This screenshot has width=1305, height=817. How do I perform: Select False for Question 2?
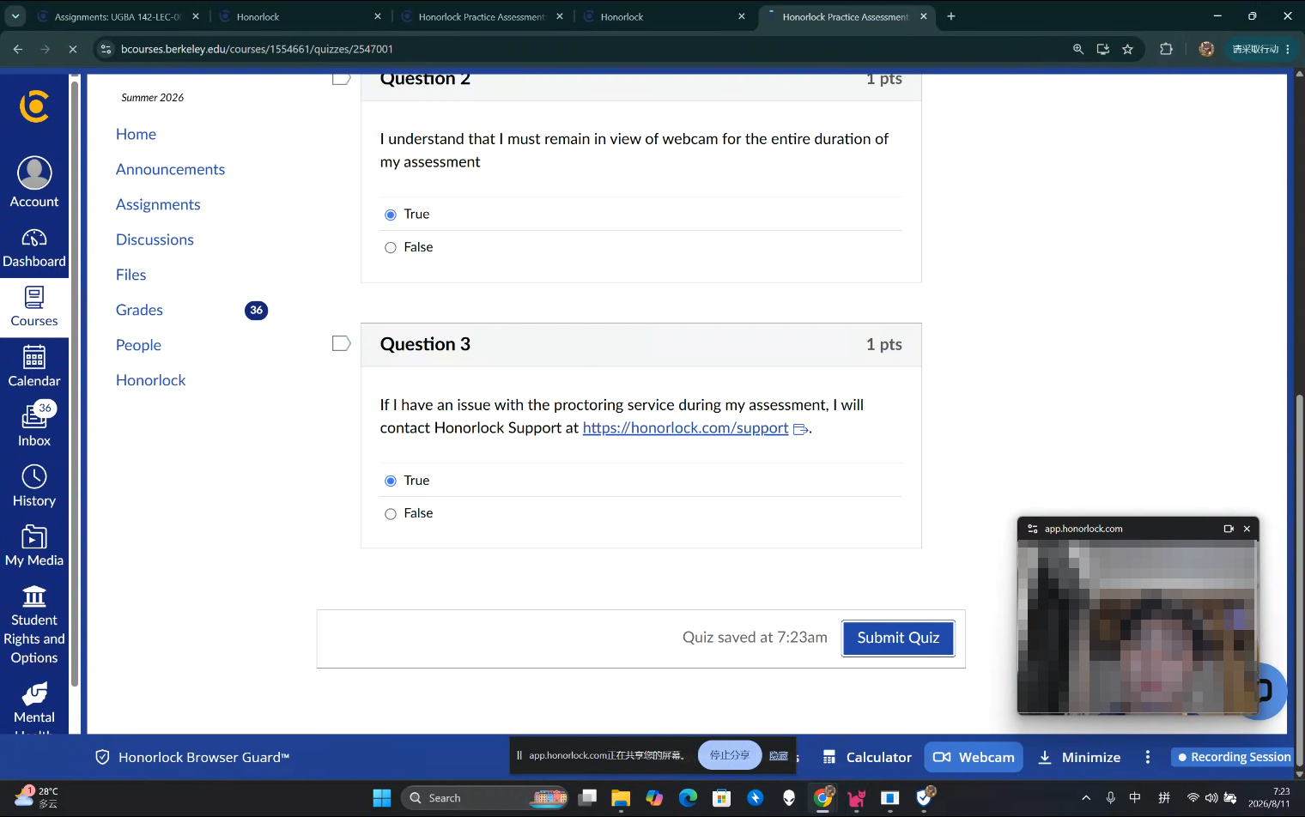[x=391, y=247]
